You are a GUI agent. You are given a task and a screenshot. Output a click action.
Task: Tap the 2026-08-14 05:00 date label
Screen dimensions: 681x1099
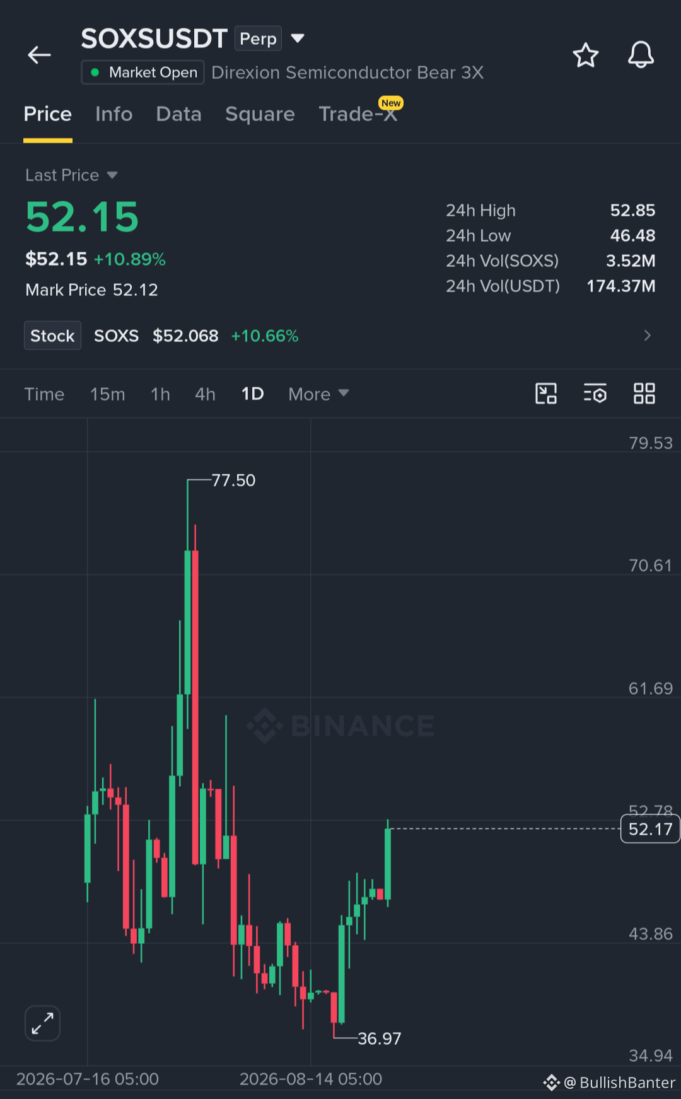311,1079
